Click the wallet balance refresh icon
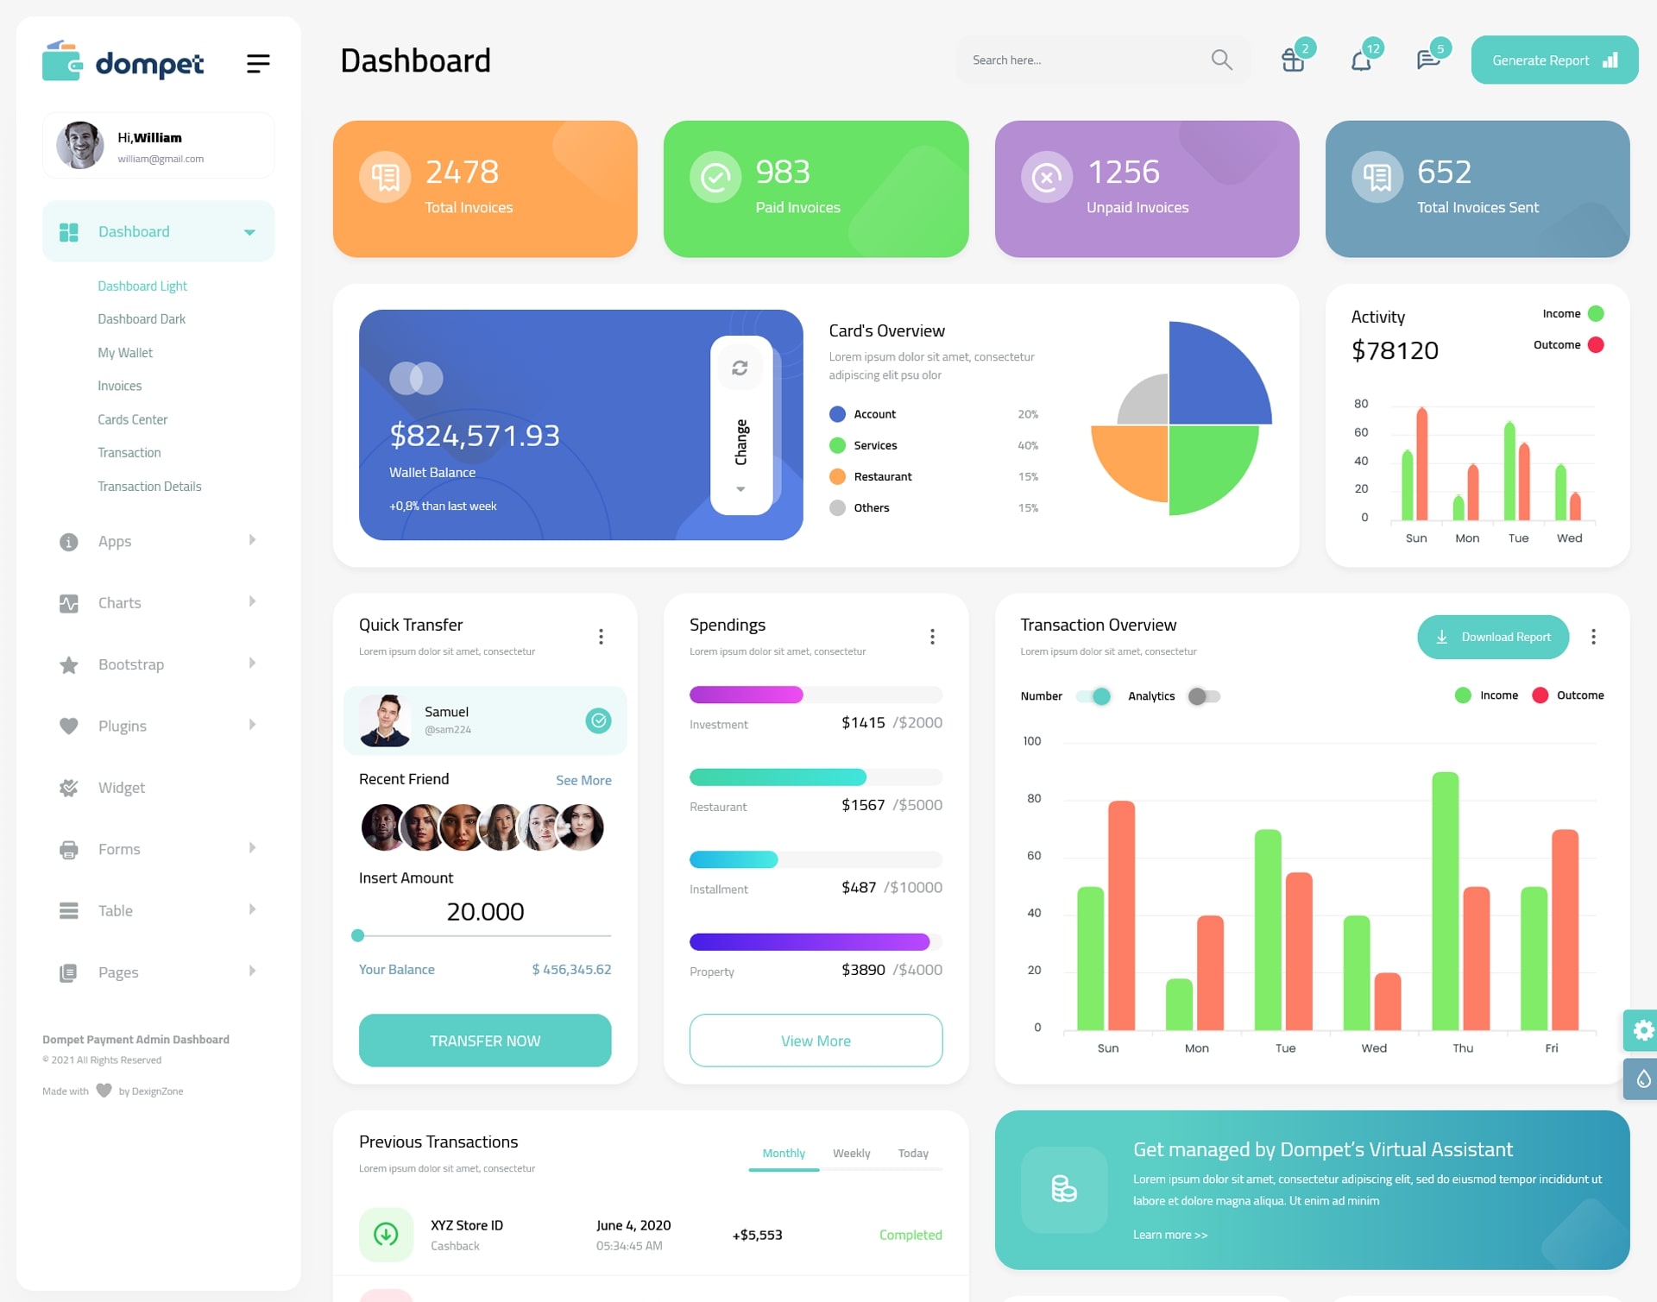 tap(740, 370)
